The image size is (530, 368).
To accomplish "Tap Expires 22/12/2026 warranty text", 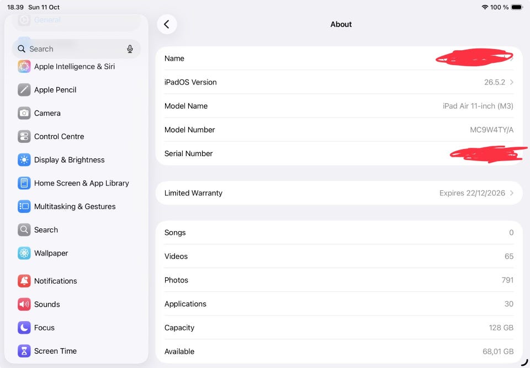I will tap(472, 193).
